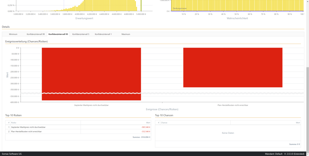Click the vertical page scrollbar thumb

point(307,108)
